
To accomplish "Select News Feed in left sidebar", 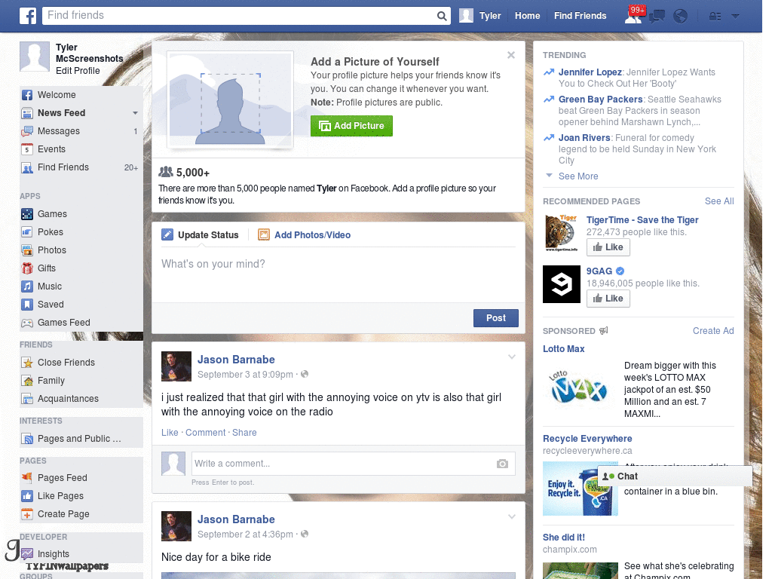I will [x=62, y=113].
